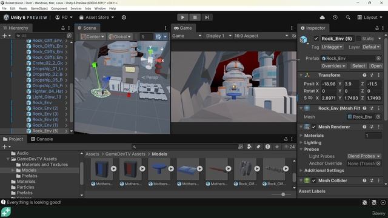The image size is (388, 218).
Task: Expand the first Mothership model asset arrow
Action: pyautogui.click(x=113, y=168)
